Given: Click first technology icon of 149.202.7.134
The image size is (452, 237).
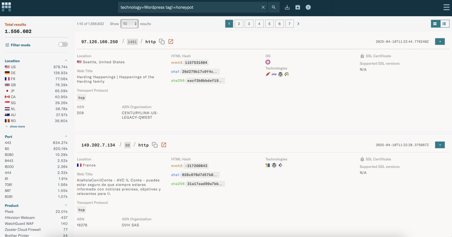Looking at the screenshot, I should [268, 165].
